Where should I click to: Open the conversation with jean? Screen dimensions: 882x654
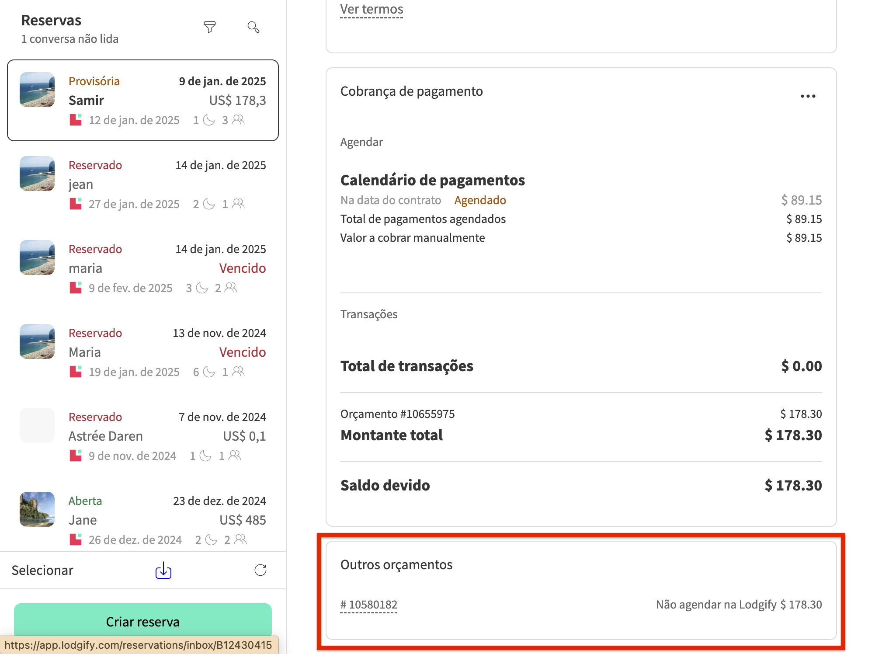click(143, 184)
